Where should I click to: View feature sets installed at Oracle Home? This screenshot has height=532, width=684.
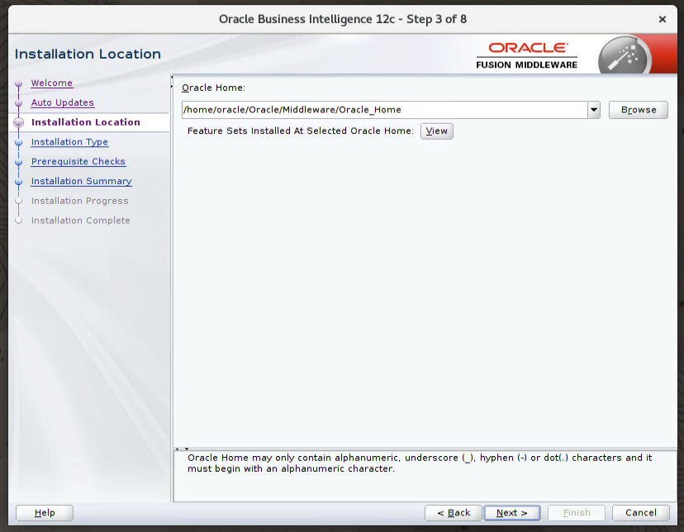coord(437,131)
